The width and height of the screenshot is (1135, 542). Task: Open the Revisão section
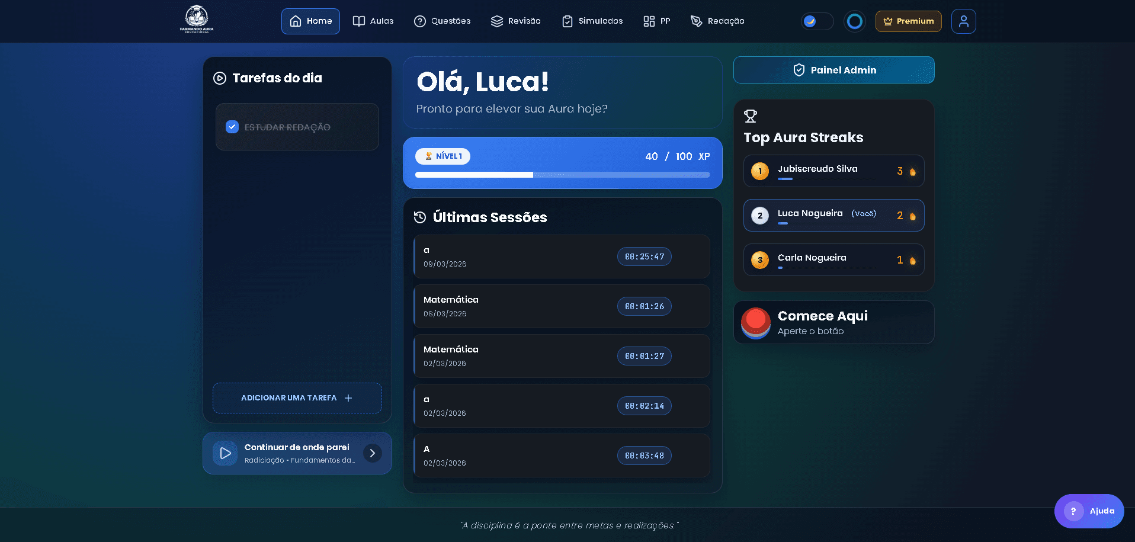pos(515,21)
